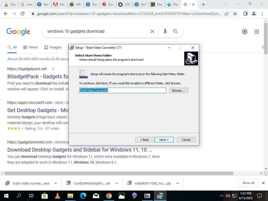
Task: Close the active Google tab
Action: point(193,4)
